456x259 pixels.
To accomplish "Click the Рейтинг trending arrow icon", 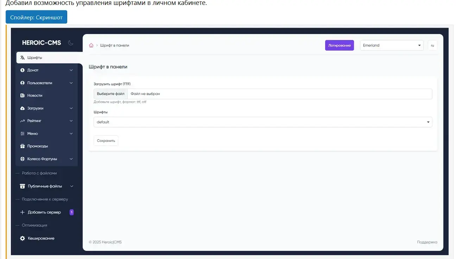I will click(23, 121).
